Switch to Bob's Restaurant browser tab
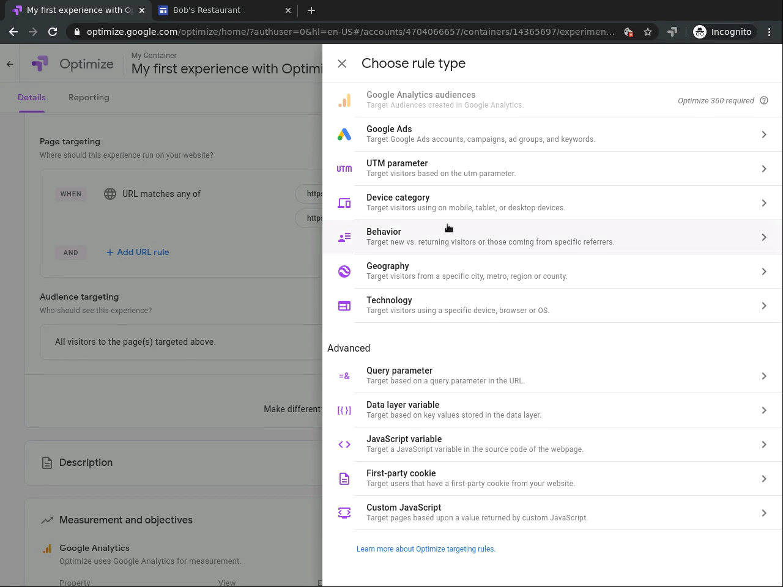Screen dimensions: 783x587 207,10
